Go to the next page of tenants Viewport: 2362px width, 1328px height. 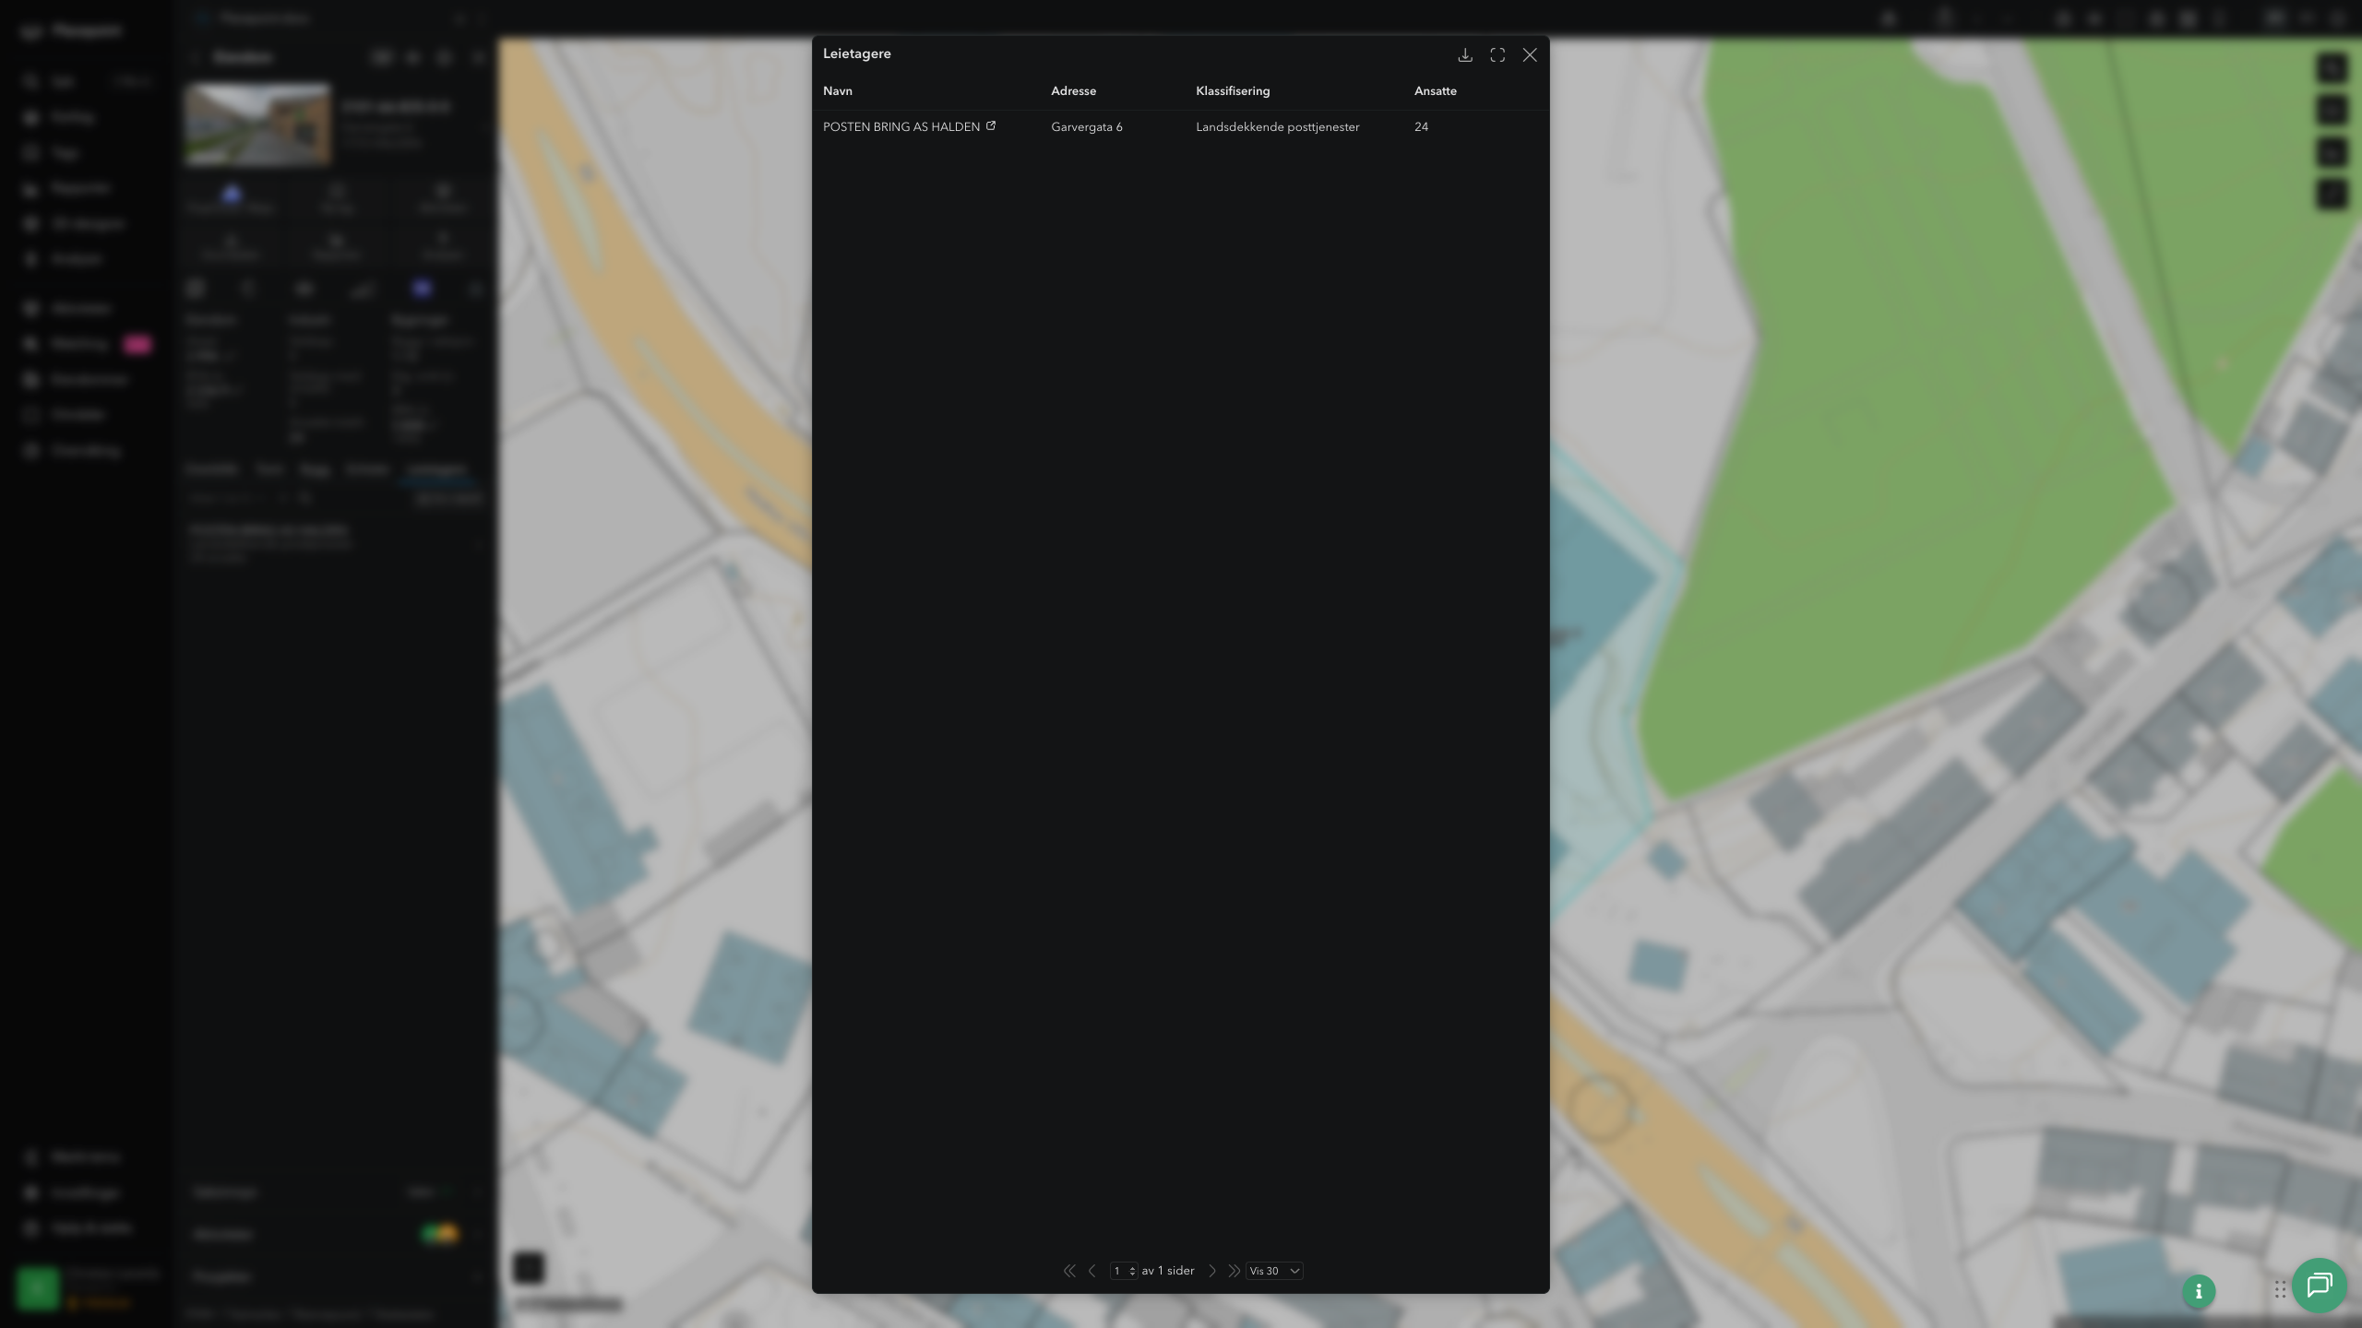click(1212, 1271)
